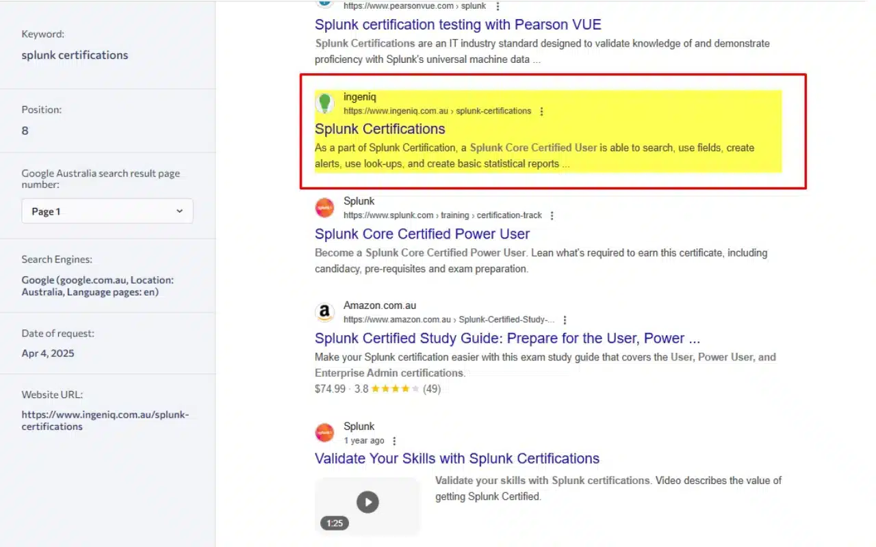Open 'Splunk Core Certified Power User' link
This screenshot has width=876, height=547.
422,234
